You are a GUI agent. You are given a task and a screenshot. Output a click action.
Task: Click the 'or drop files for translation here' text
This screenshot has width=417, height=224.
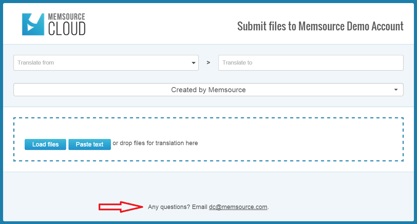155,143
